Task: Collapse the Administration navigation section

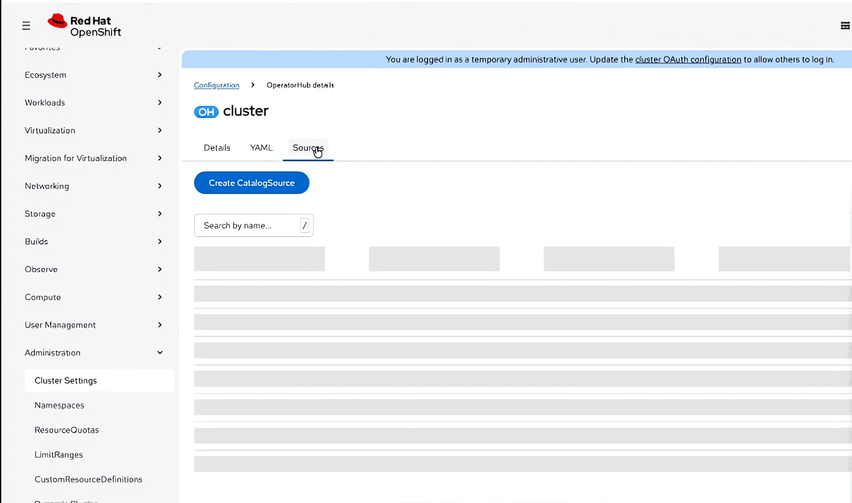Action: pyautogui.click(x=93, y=353)
